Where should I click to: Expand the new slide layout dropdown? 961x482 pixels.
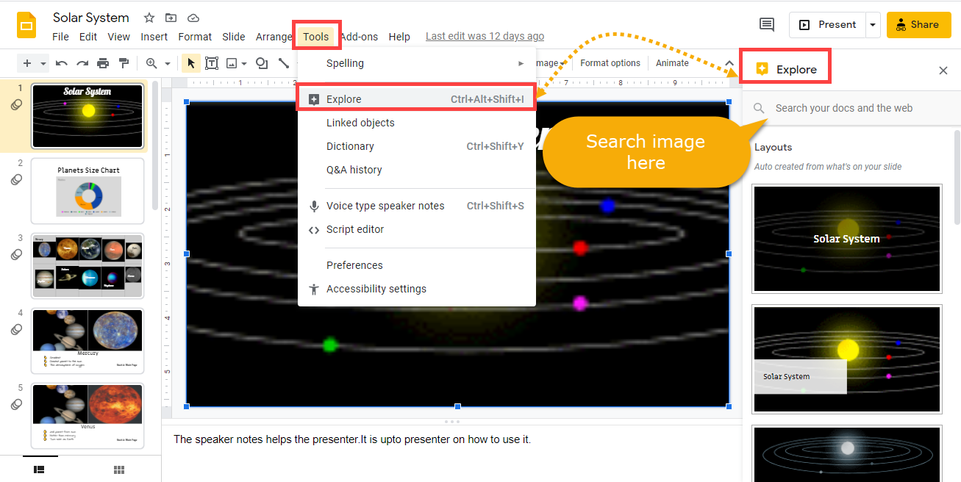coord(43,63)
